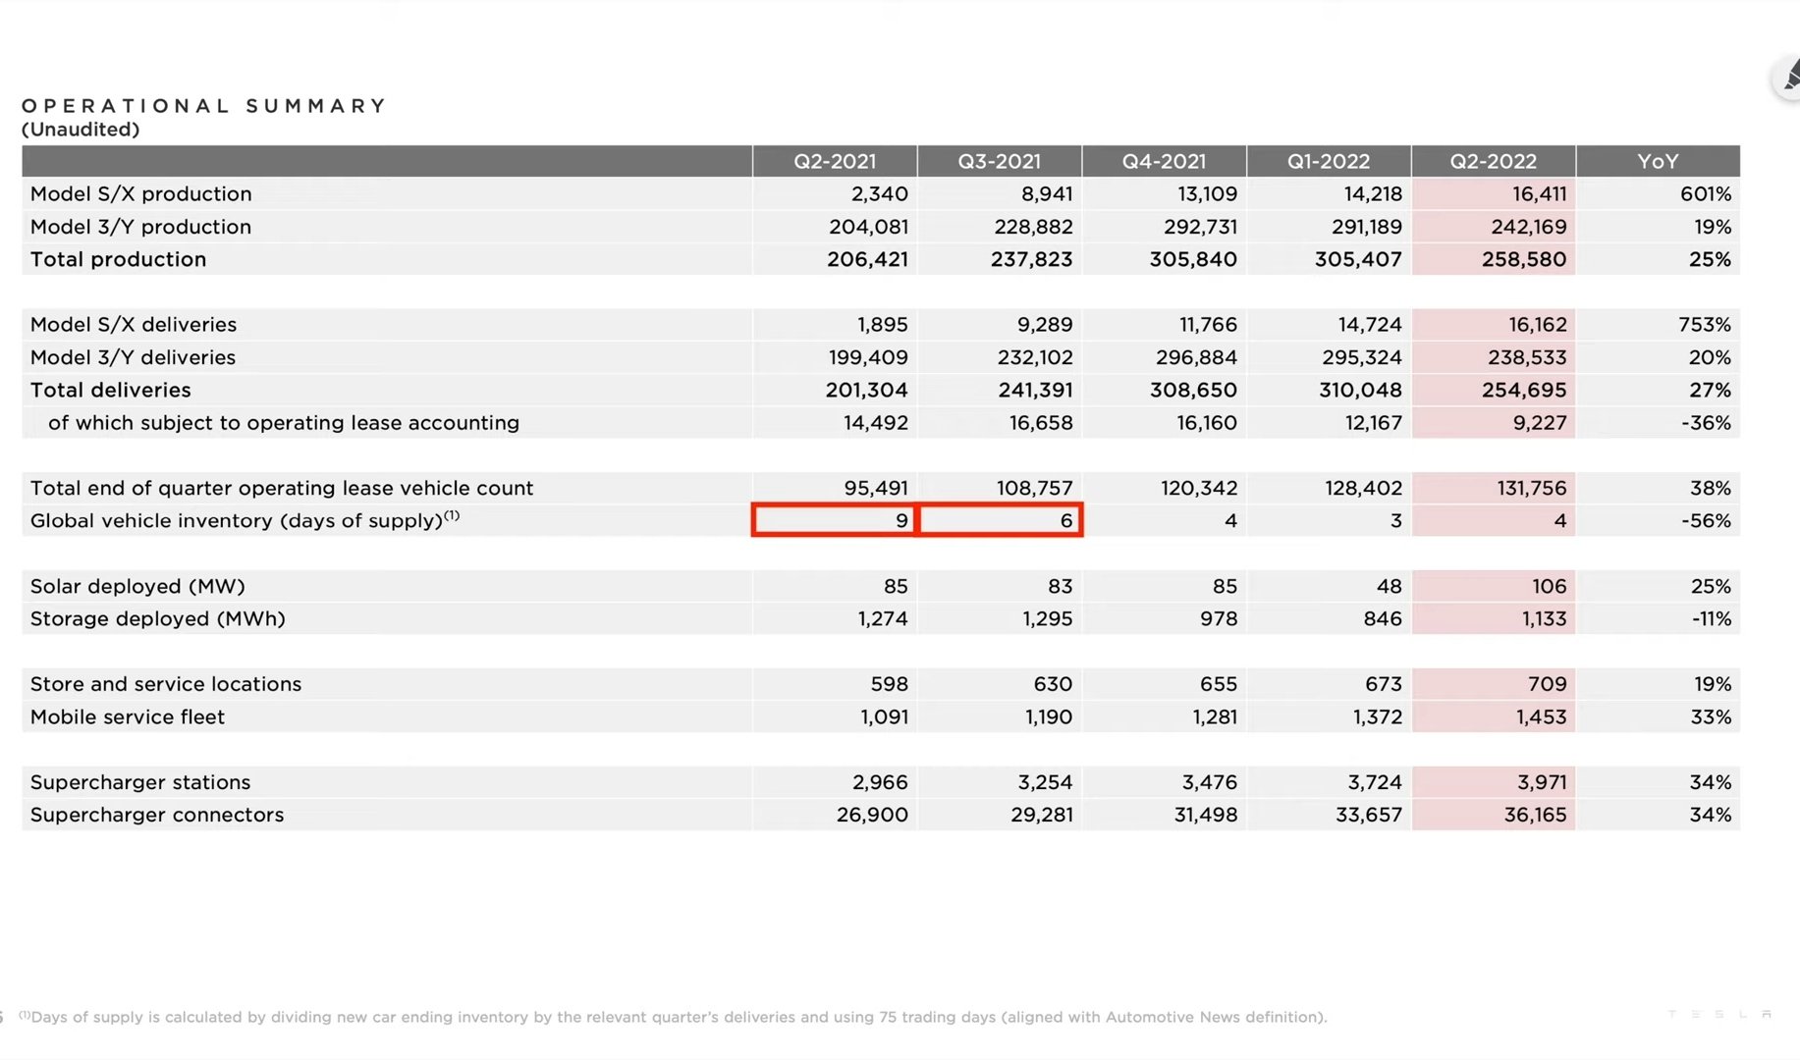Select the Total deliveries row label
Viewport: 1800px width, 1060px height.
111,390
